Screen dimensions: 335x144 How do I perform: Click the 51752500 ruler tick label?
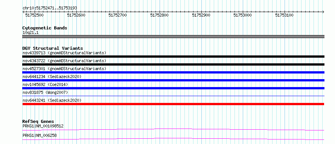34,15
